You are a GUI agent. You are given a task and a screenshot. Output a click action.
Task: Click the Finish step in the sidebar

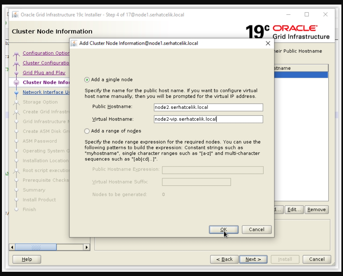tap(29, 210)
